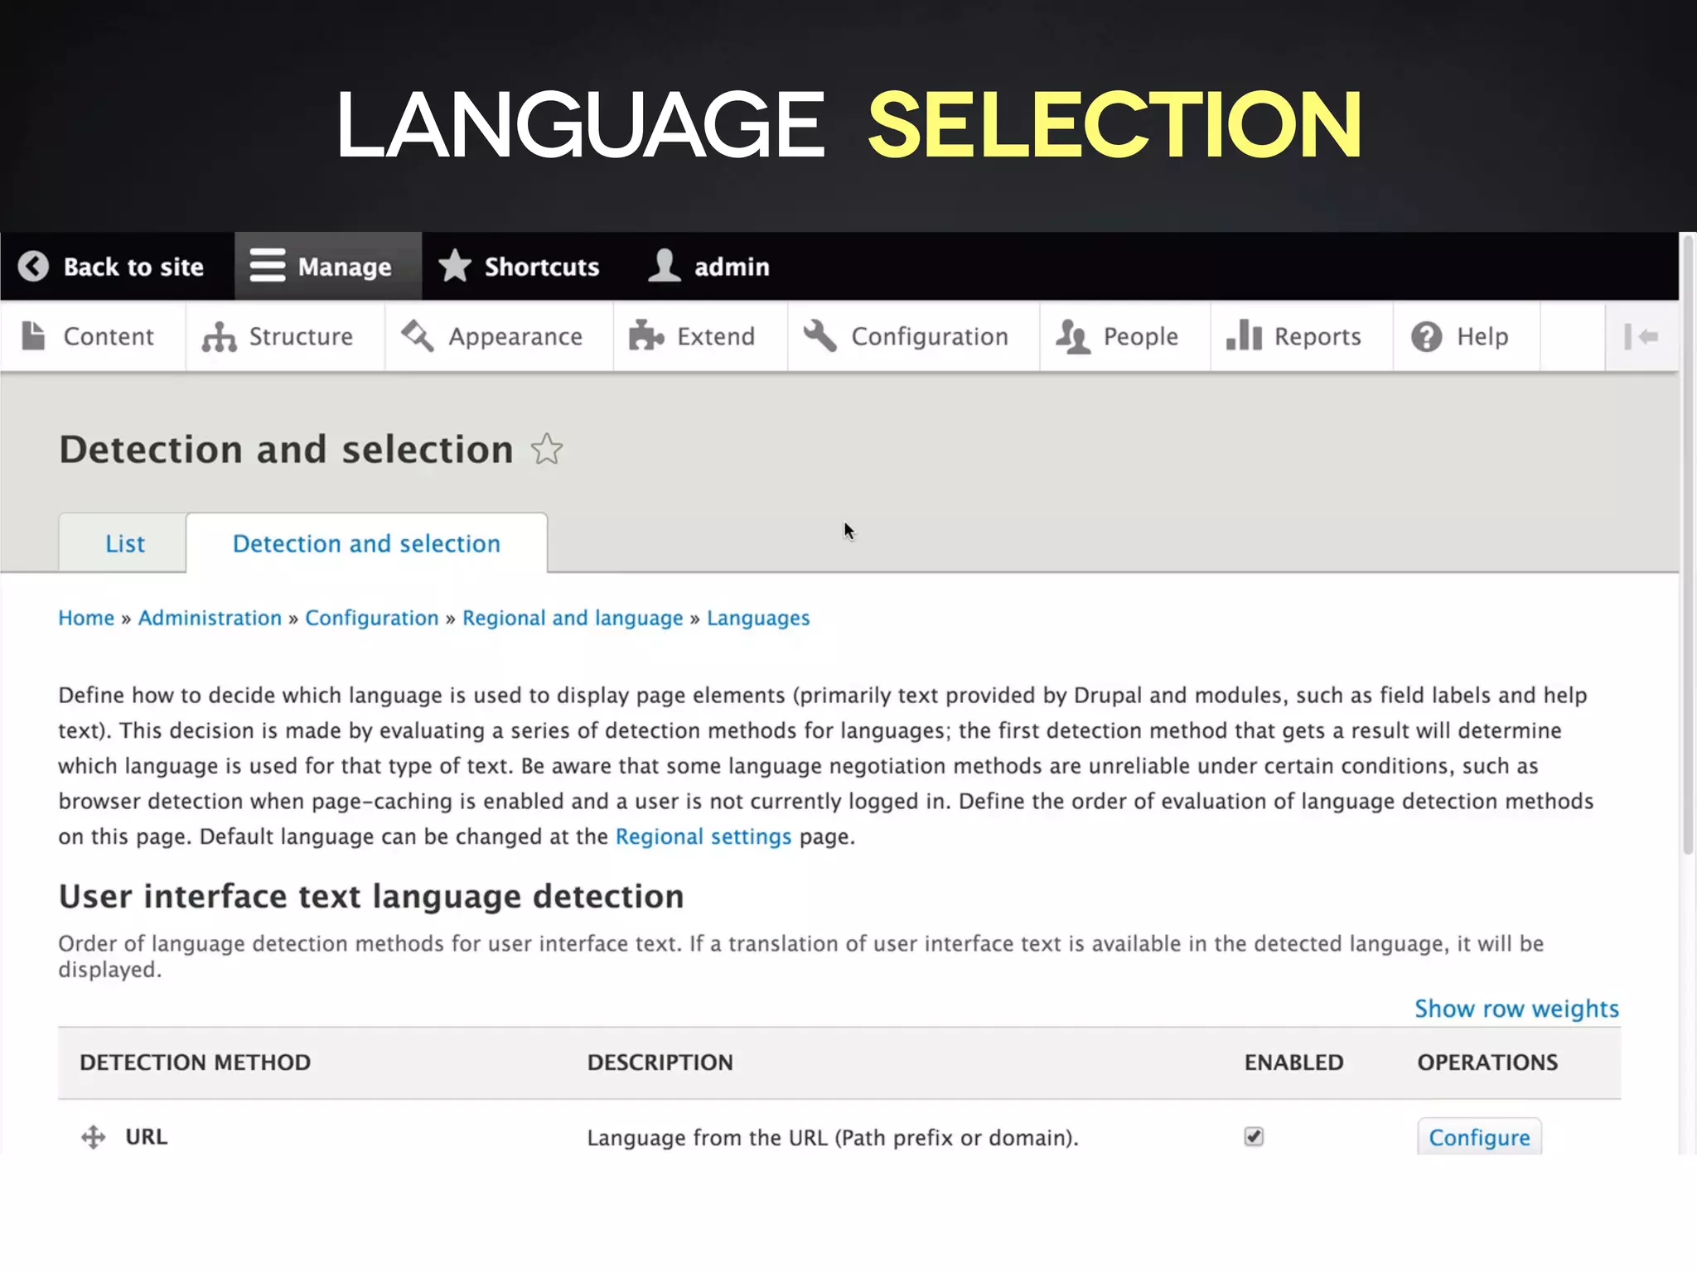The height and width of the screenshot is (1272, 1697).
Task: Click the People users icon
Action: pyautogui.click(x=1072, y=336)
